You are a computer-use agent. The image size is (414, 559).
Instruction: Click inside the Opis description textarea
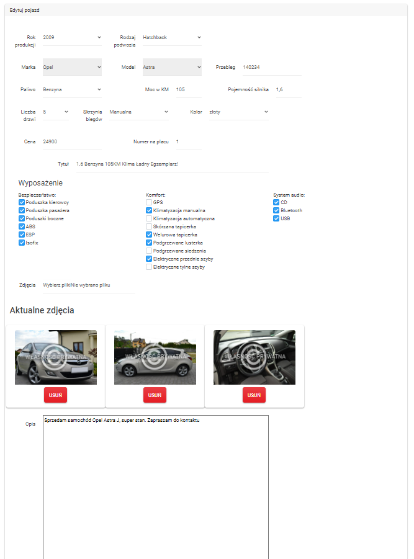pos(155,487)
